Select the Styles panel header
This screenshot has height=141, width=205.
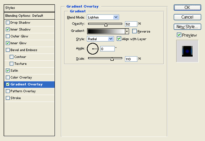29,8
